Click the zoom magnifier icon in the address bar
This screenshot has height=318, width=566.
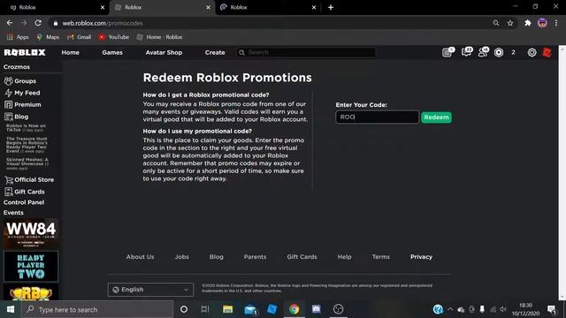point(496,23)
